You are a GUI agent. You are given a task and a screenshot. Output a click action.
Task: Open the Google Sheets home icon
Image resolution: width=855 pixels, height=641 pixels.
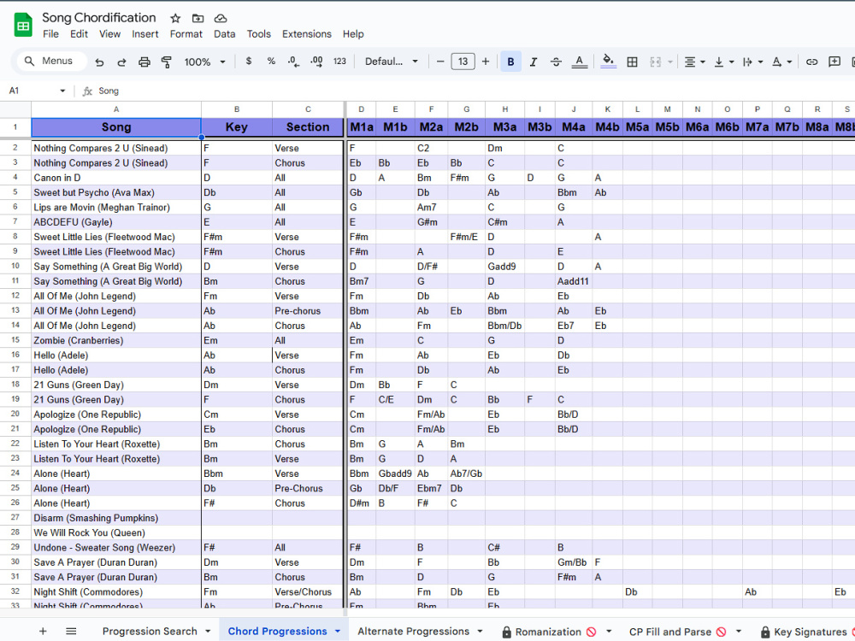point(23,25)
